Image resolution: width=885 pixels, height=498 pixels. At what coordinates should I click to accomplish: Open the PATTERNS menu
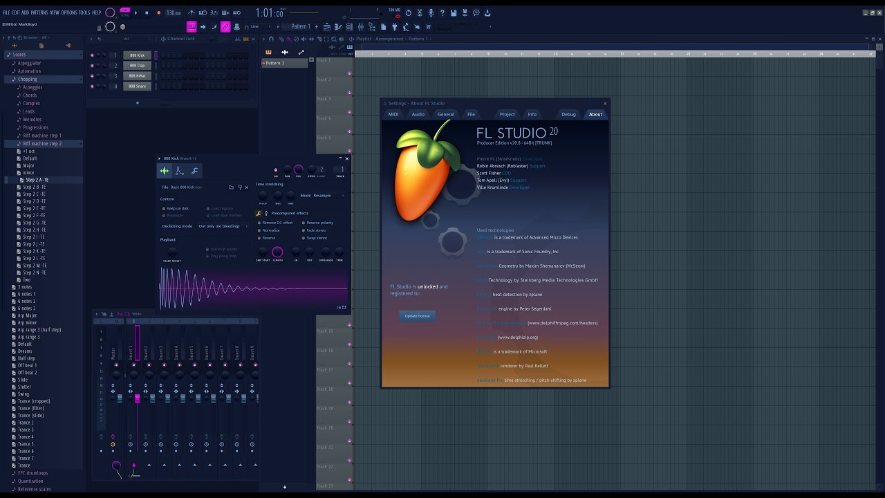(39, 12)
